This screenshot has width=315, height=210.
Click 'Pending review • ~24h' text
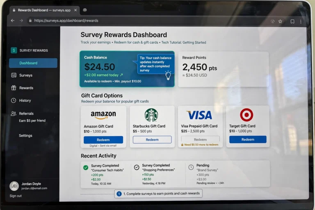210,183
